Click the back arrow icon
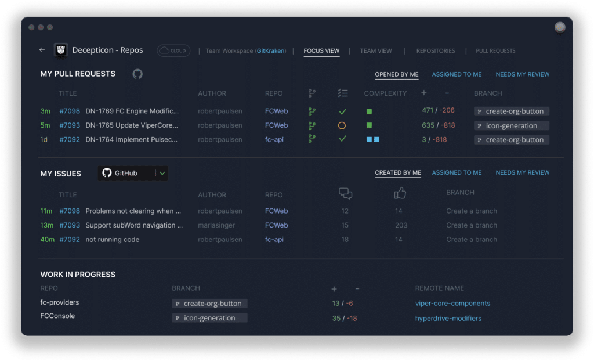The height and width of the screenshot is (361, 594). (x=42, y=50)
